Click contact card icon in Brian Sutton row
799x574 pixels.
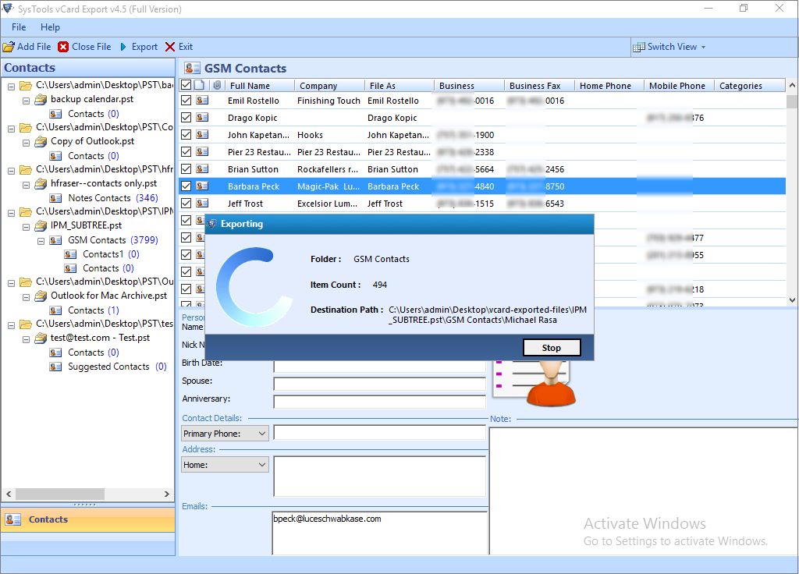click(202, 169)
